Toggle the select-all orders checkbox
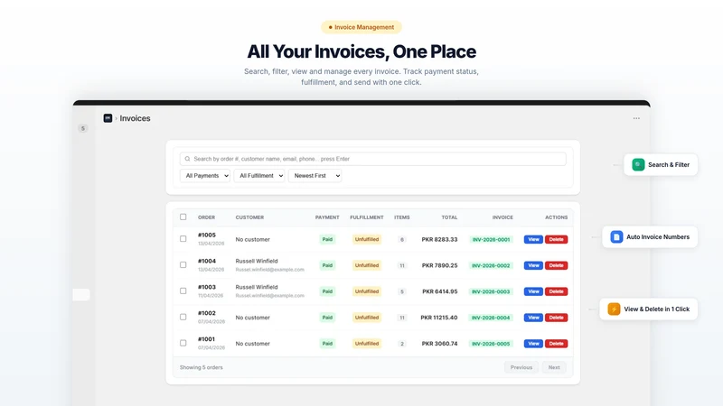This screenshot has height=406, width=723. pos(183,217)
